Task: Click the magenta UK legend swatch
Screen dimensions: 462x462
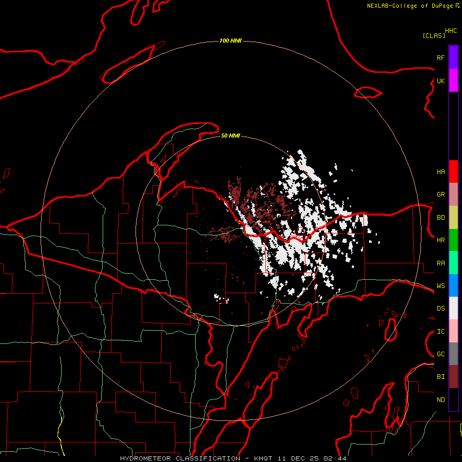Action: 453,81
